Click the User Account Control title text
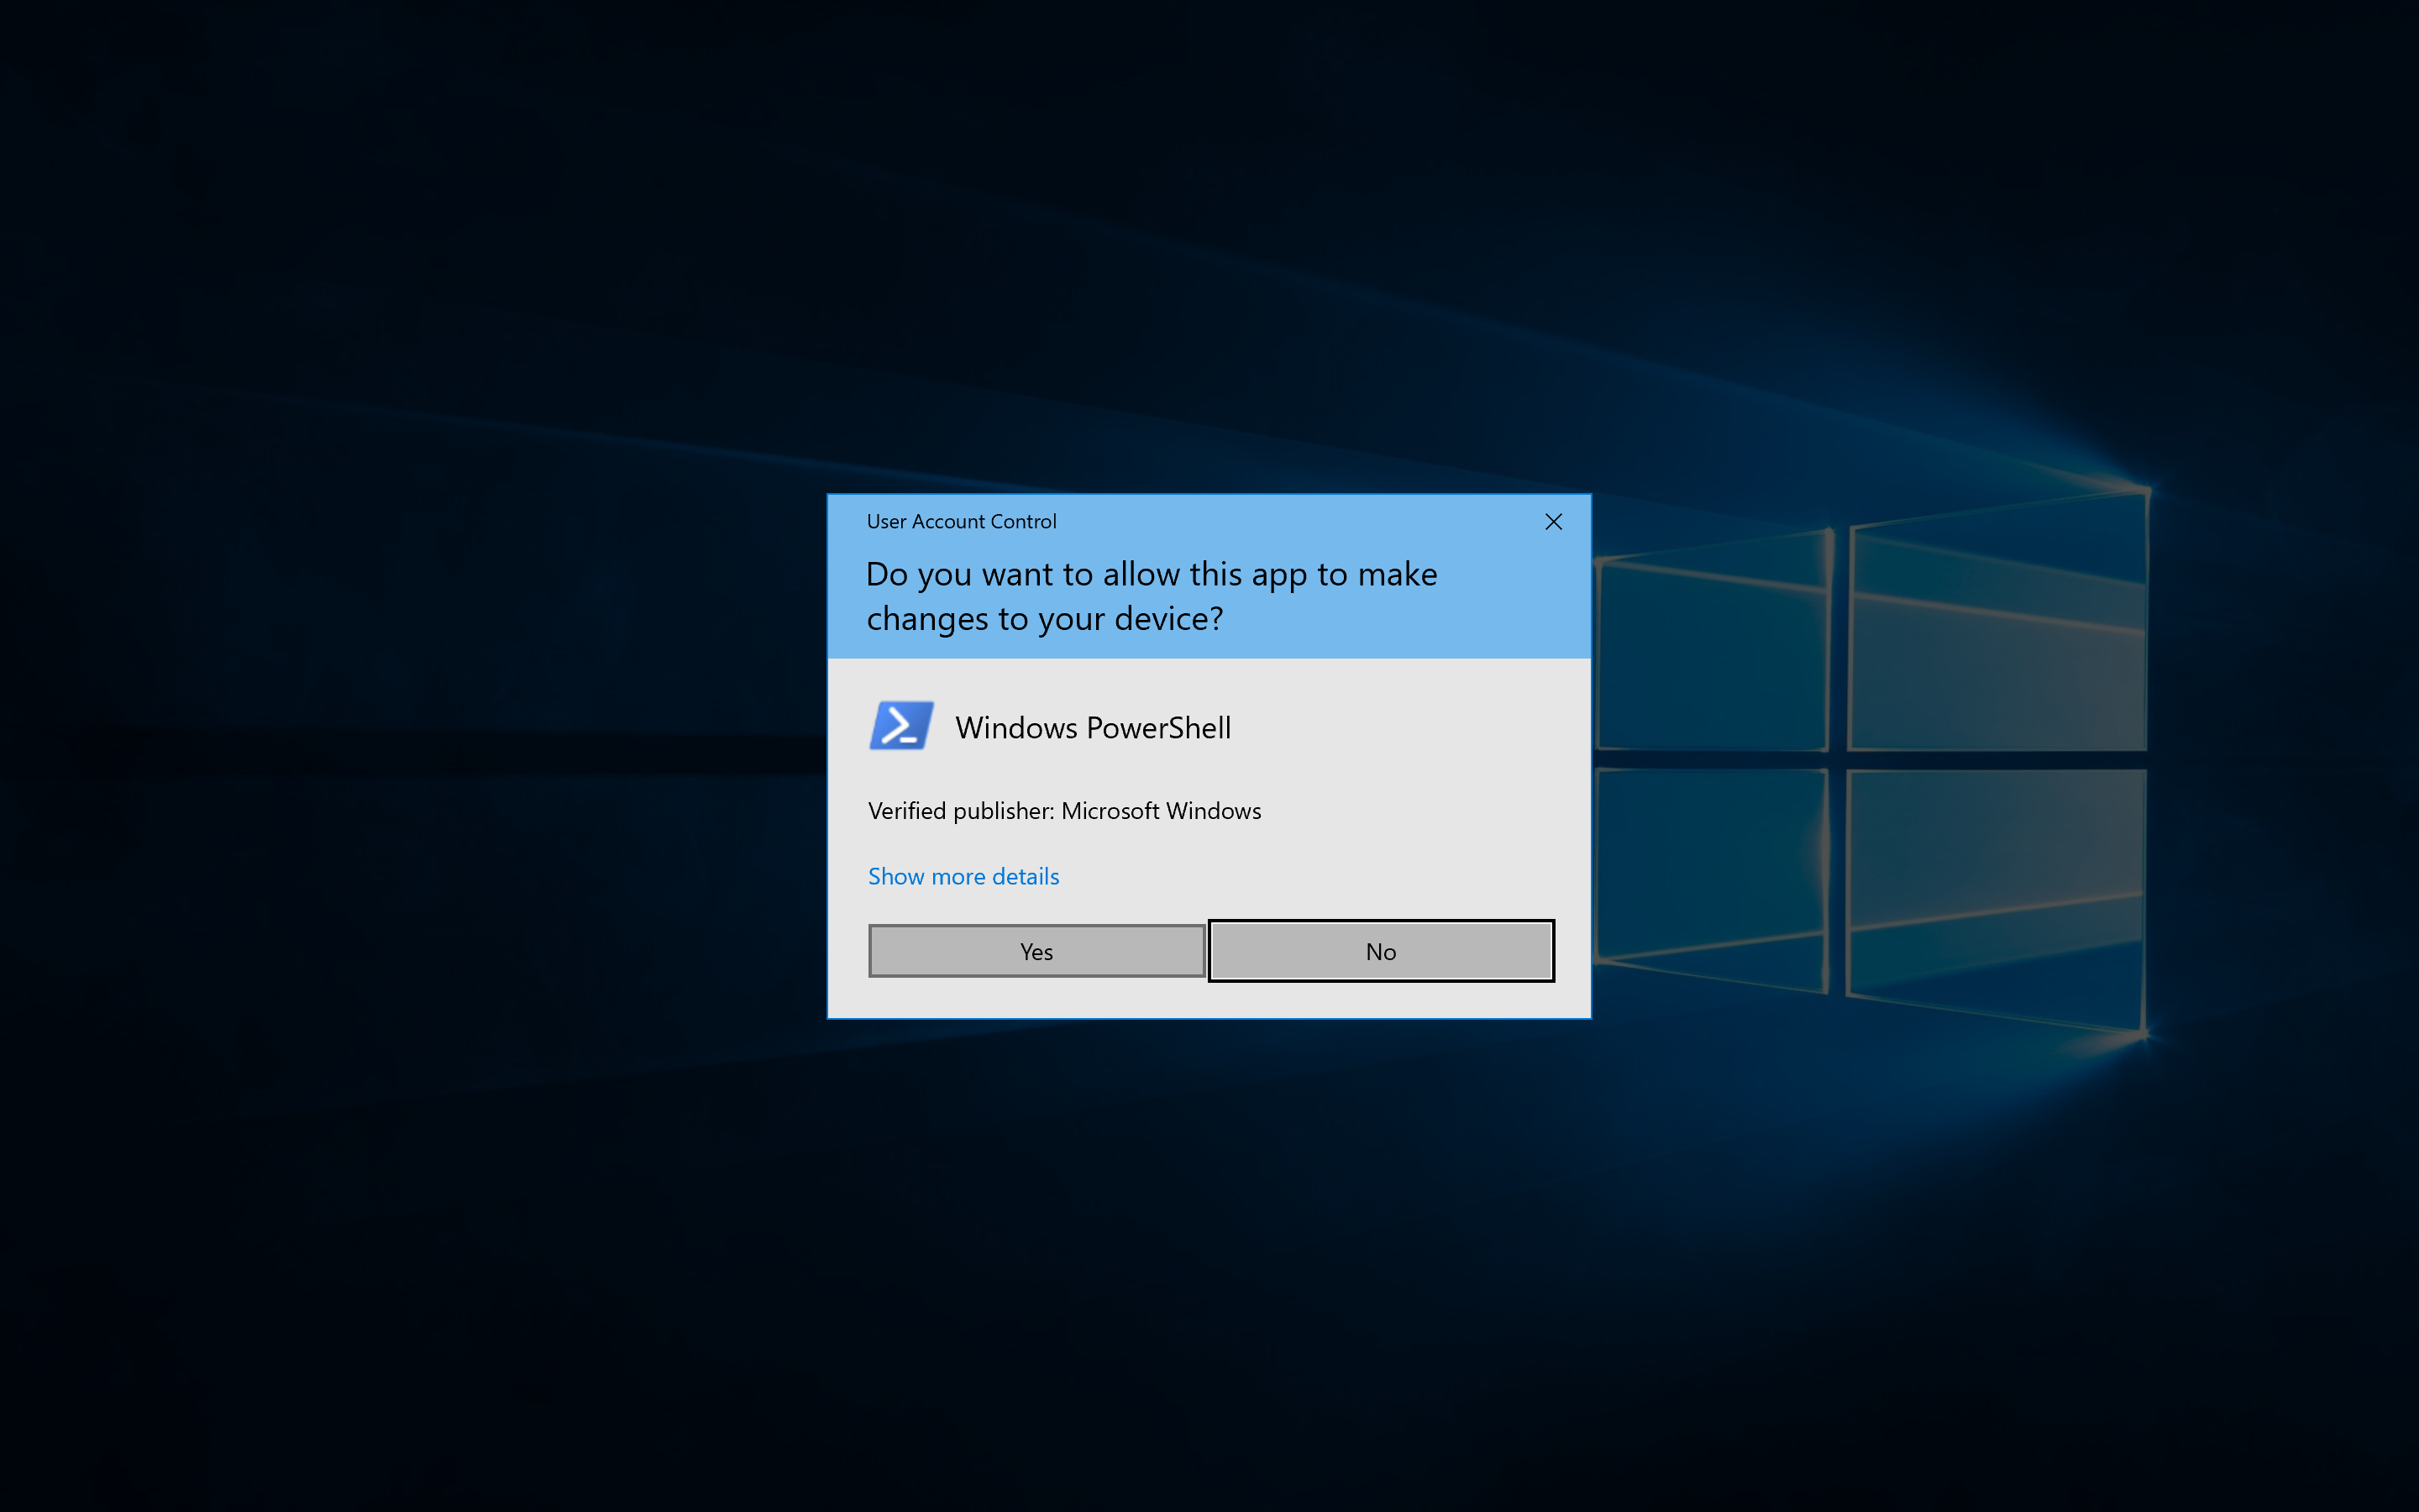This screenshot has width=2419, height=1512. pos(961,522)
